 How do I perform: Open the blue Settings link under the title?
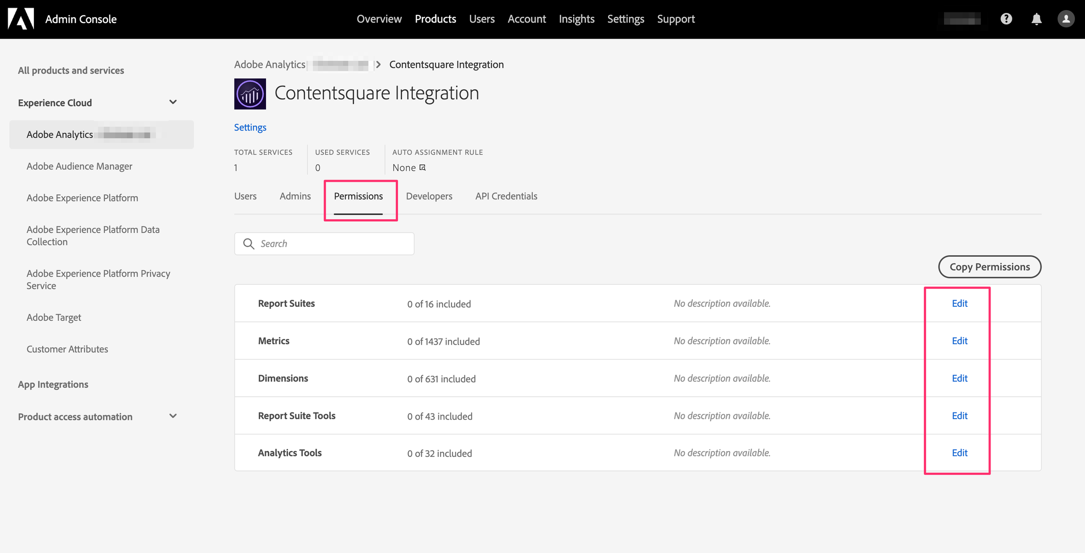250,127
